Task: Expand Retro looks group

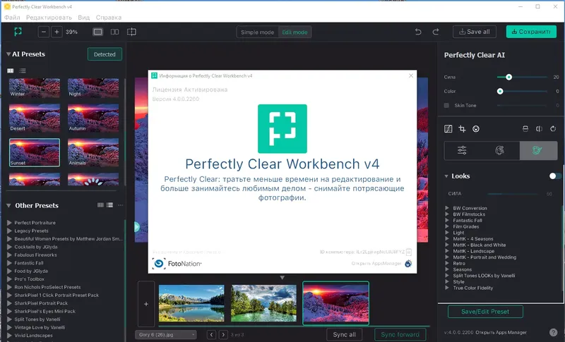Action: tap(447, 263)
